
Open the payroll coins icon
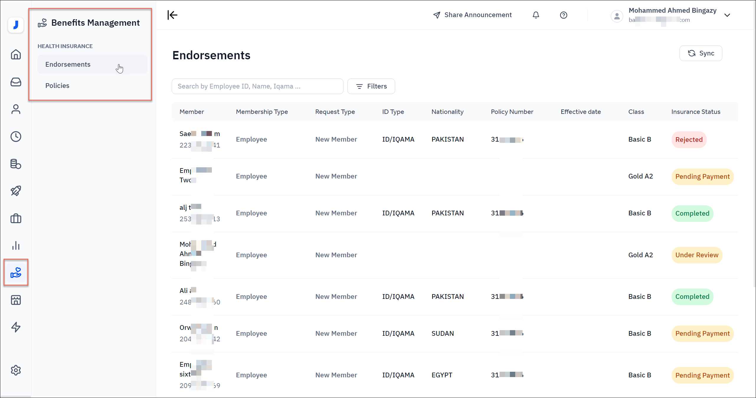tap(16, 164)
